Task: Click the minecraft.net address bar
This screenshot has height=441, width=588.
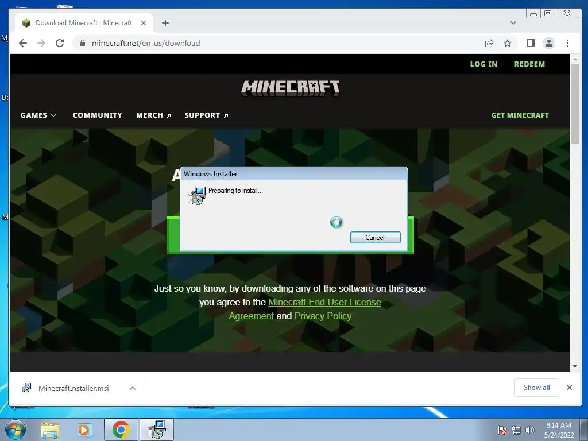Action: click(277, 43)
